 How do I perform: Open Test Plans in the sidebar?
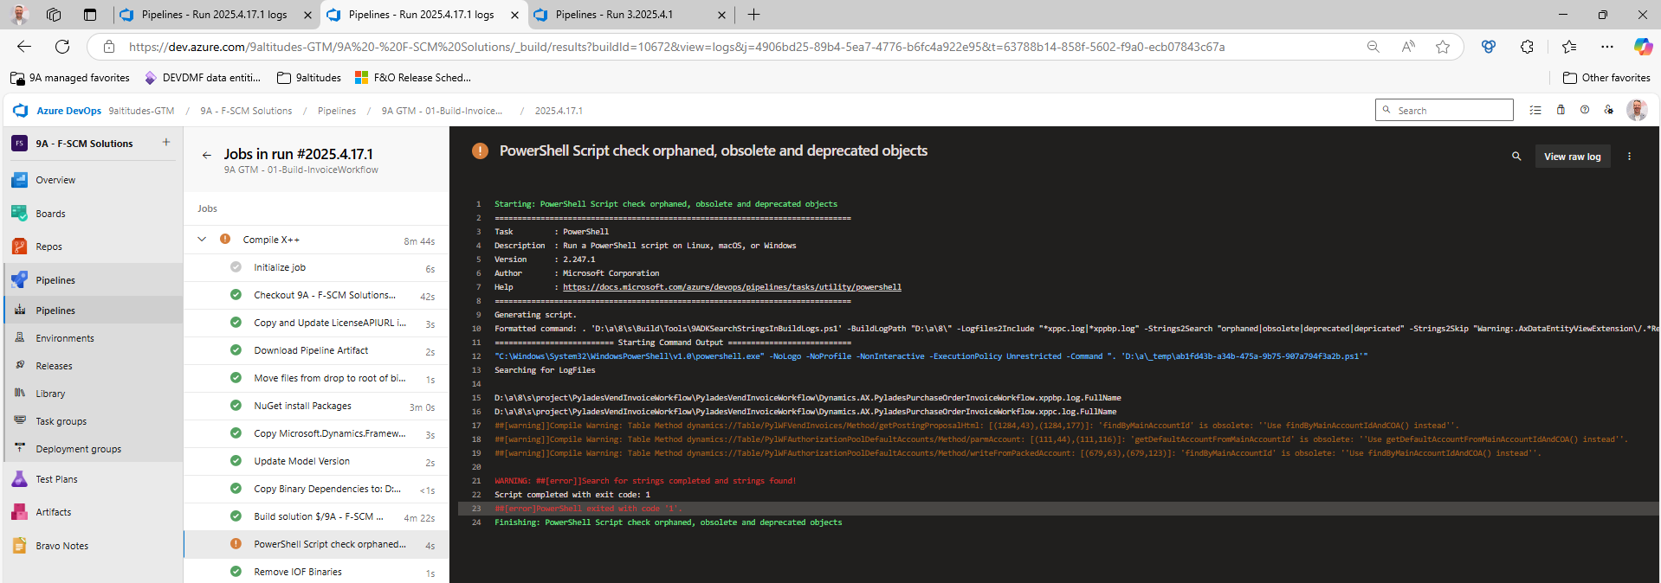tap(56, 479)
